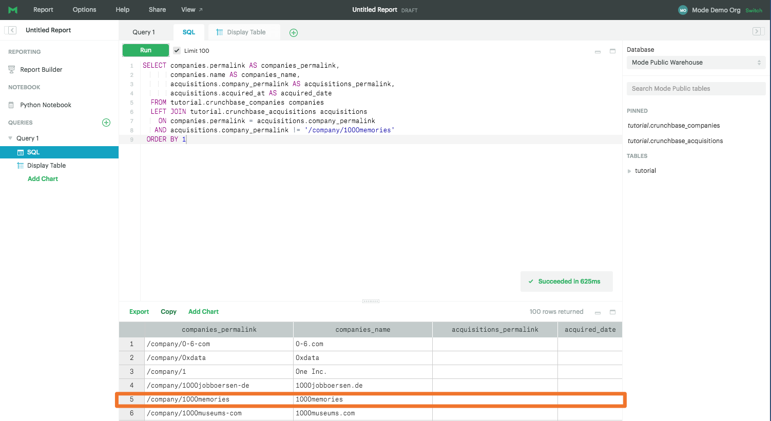Click acquisitions_permalink column header
Screen dimensions: 771x421
tap(495, 330)
